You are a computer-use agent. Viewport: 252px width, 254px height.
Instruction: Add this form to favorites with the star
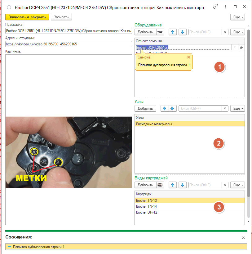click(9, 7)
